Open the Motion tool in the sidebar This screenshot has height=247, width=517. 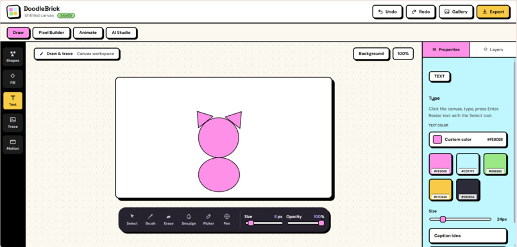[13, 145]
